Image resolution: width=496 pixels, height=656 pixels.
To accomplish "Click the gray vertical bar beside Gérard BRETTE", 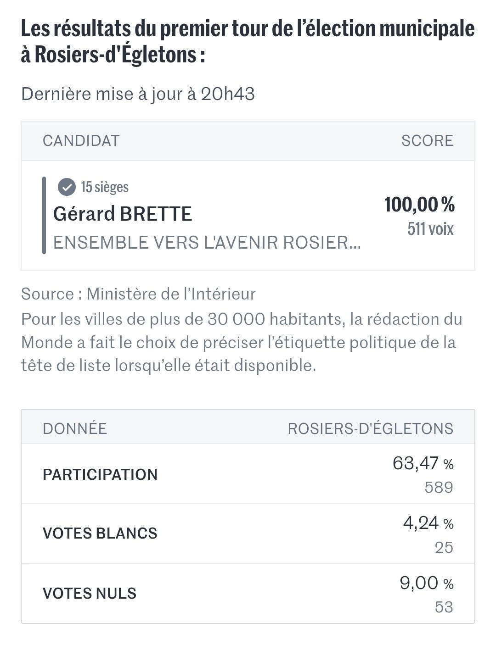I will click(44, 215).
